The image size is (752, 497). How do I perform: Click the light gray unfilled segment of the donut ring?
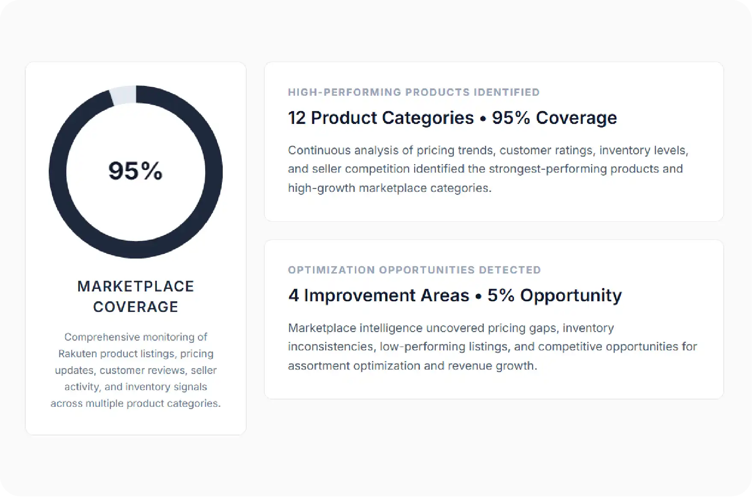click(x=124, y=95)
